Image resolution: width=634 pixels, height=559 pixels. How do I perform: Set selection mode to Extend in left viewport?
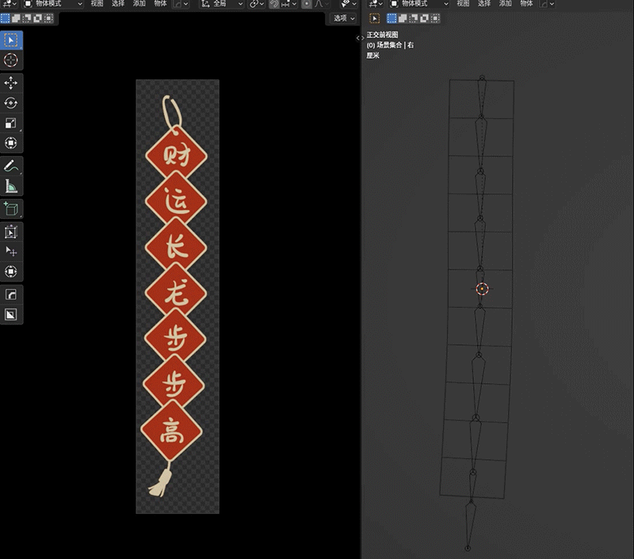[16, 18]
